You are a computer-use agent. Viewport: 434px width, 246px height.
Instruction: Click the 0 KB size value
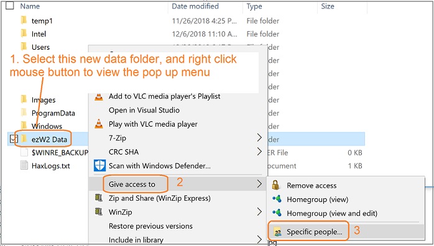[x=355, y=153]
